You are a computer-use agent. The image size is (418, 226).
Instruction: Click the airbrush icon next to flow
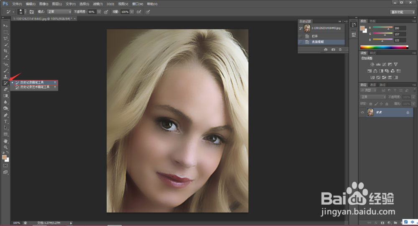tap(139, 12)
